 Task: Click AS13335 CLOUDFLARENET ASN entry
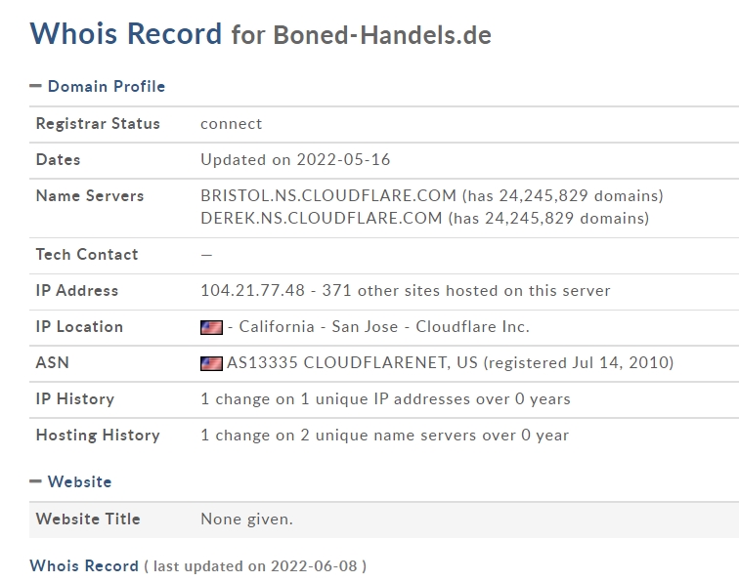pyautogui.click(x=352, y=362)
